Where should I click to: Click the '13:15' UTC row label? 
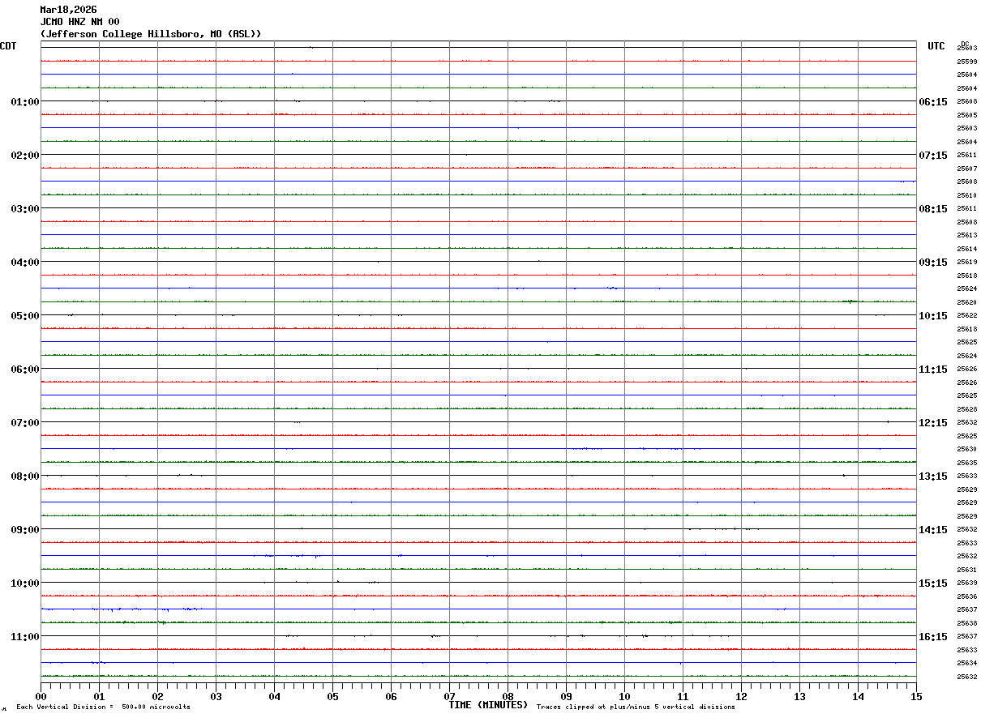(x=932, y=477)
